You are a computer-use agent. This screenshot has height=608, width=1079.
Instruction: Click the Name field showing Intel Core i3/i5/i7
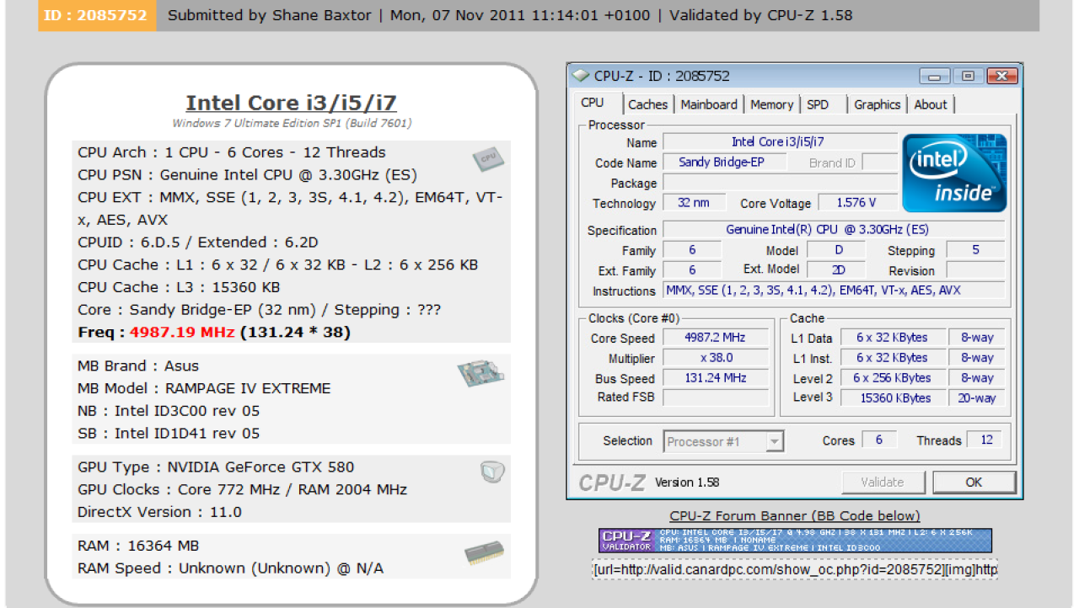780,142
